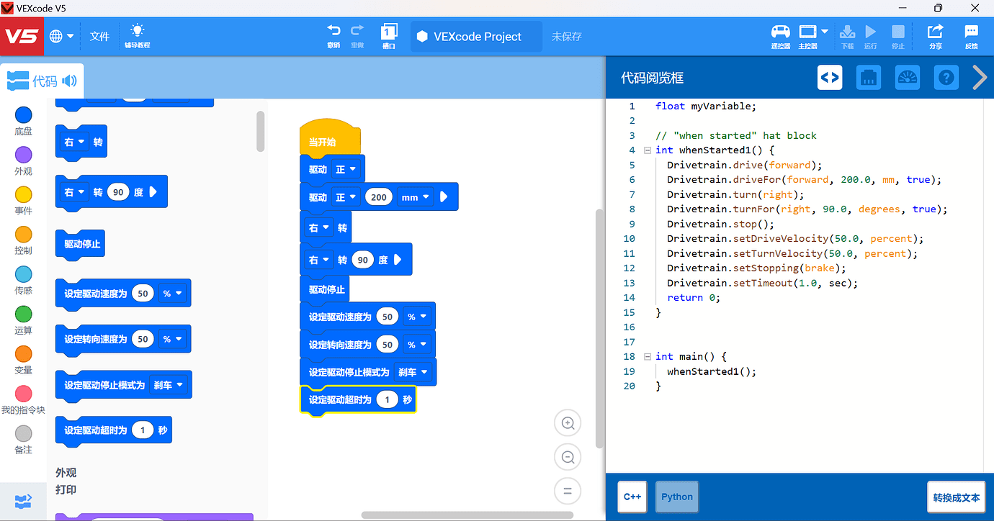Click the download (下载) icon

click(848, 32)
